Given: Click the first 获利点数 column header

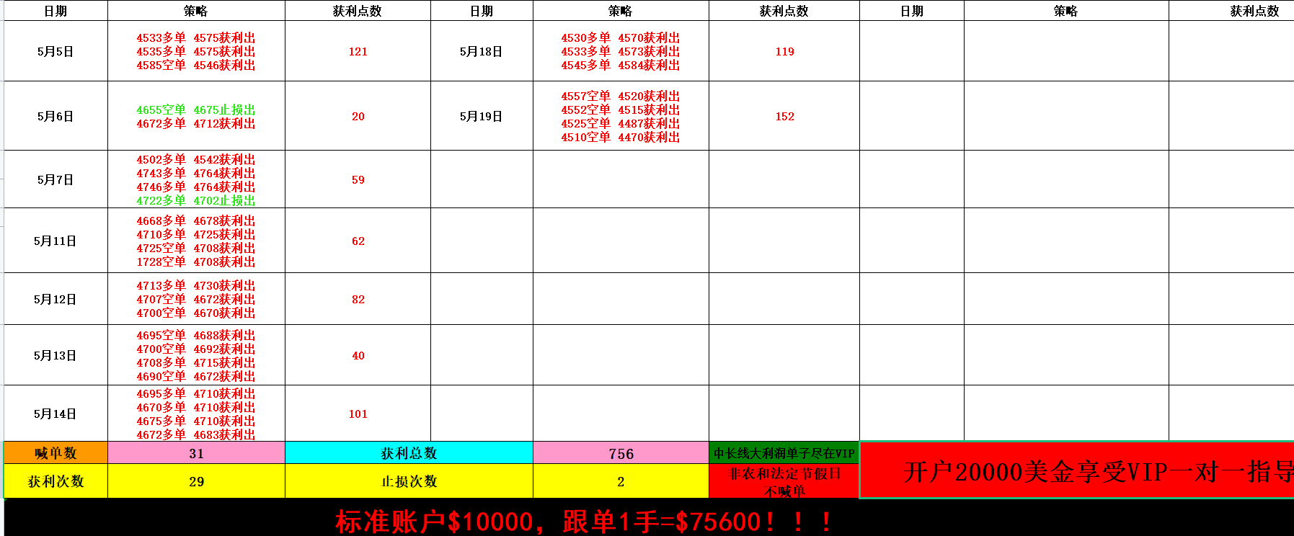Looking at the screenshot, I should [x=358, y=11].
